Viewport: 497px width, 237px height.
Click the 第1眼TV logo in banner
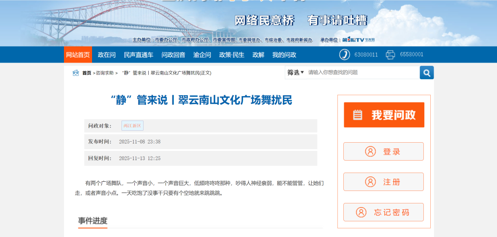pyautogui.click(x=358, y=40)
